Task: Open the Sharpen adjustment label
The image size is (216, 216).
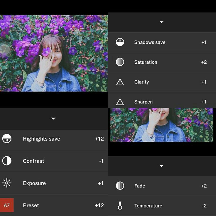Action: click(144, 102)
